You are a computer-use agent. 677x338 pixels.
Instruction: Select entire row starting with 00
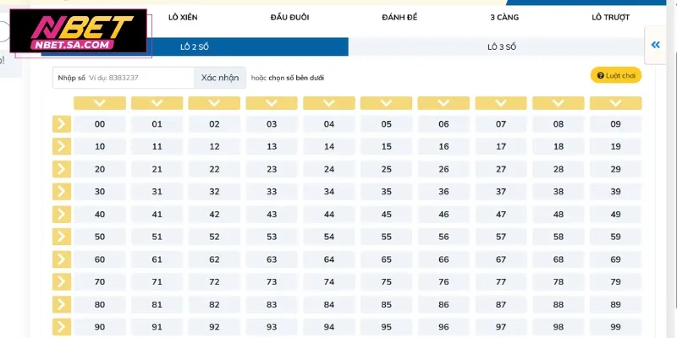[x=62, y=124]
